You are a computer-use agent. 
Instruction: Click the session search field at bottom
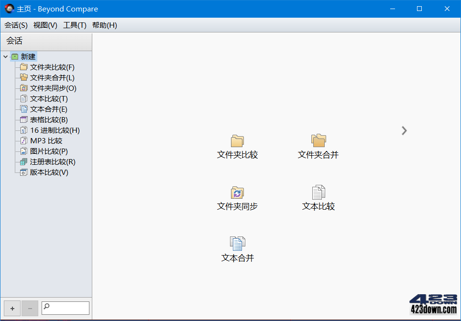(65, 308)
